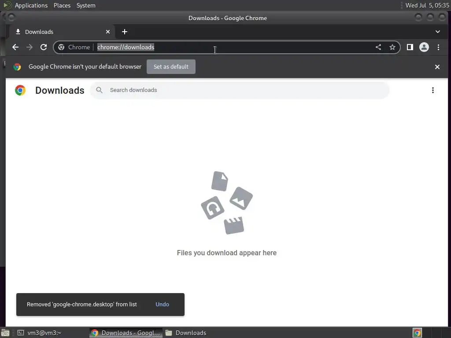Open the System menu
This screenshot has height=338, width=451.
(86, 5)
